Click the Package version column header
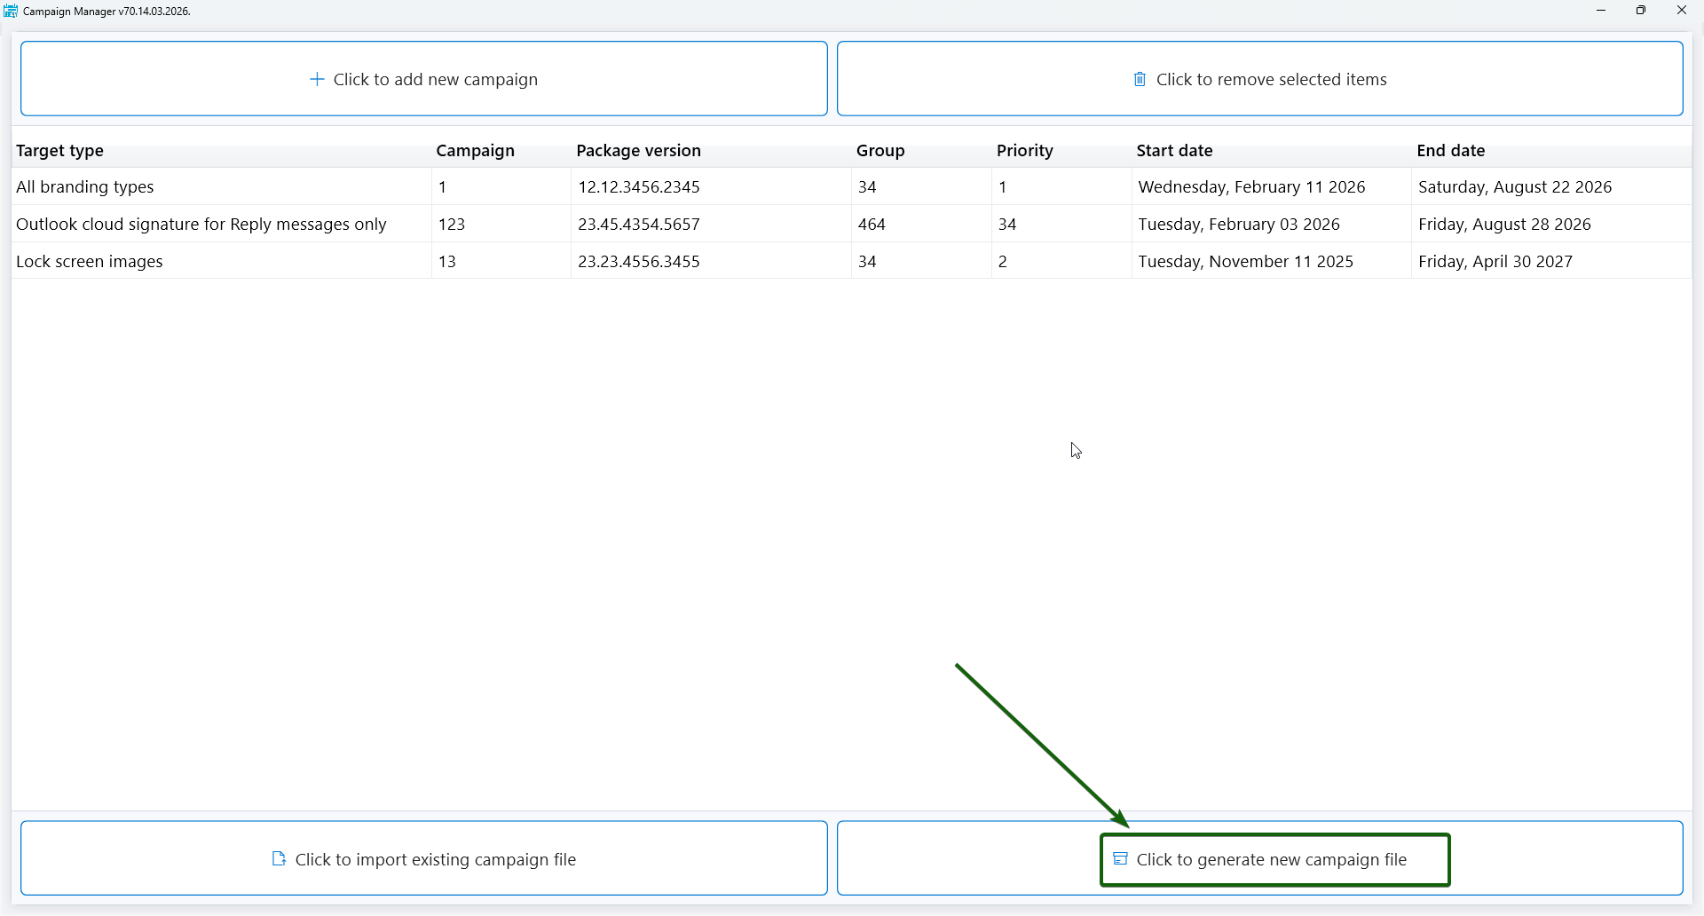The width and height of the screenshot is (1704, 916). coord(638,151)
